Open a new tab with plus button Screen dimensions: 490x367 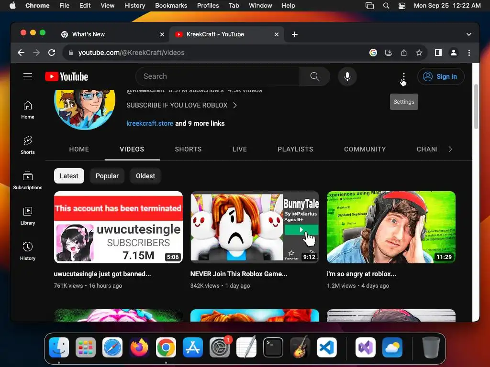295,34
